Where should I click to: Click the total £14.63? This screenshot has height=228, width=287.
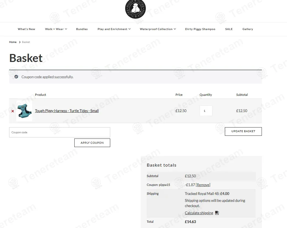tap(190, 222)
